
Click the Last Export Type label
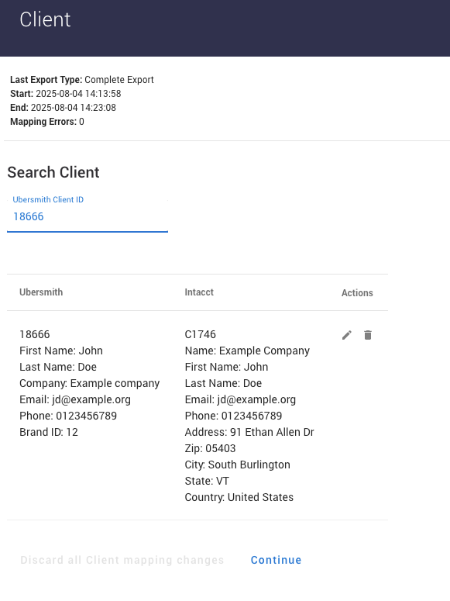[x=46, y=80]
